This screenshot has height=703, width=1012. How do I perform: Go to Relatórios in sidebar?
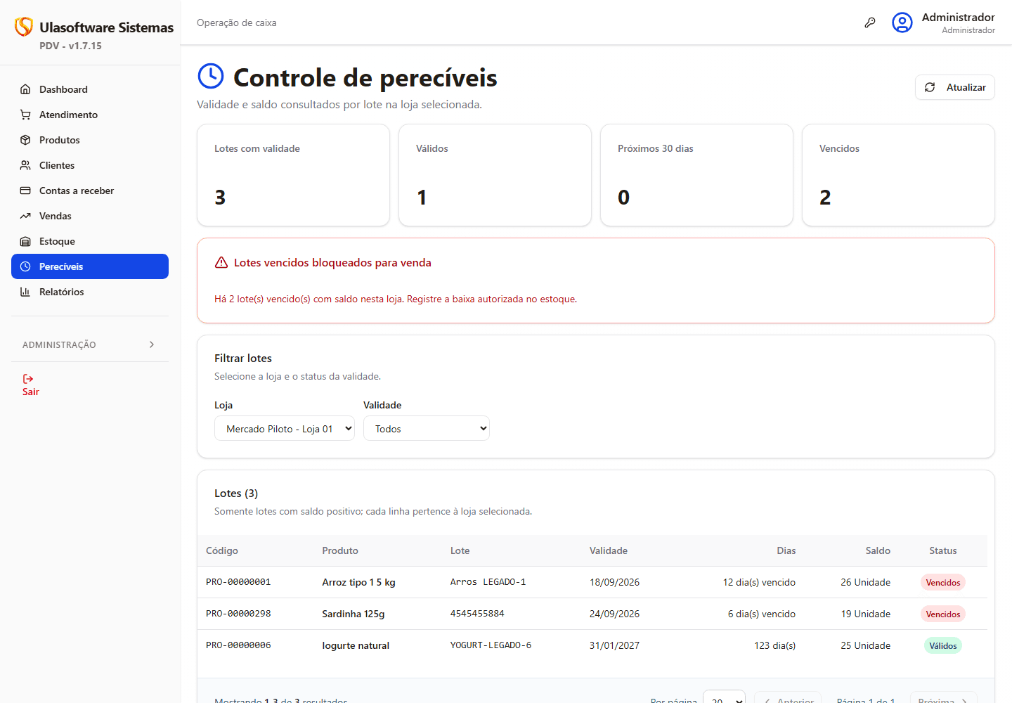click(90, 292)
